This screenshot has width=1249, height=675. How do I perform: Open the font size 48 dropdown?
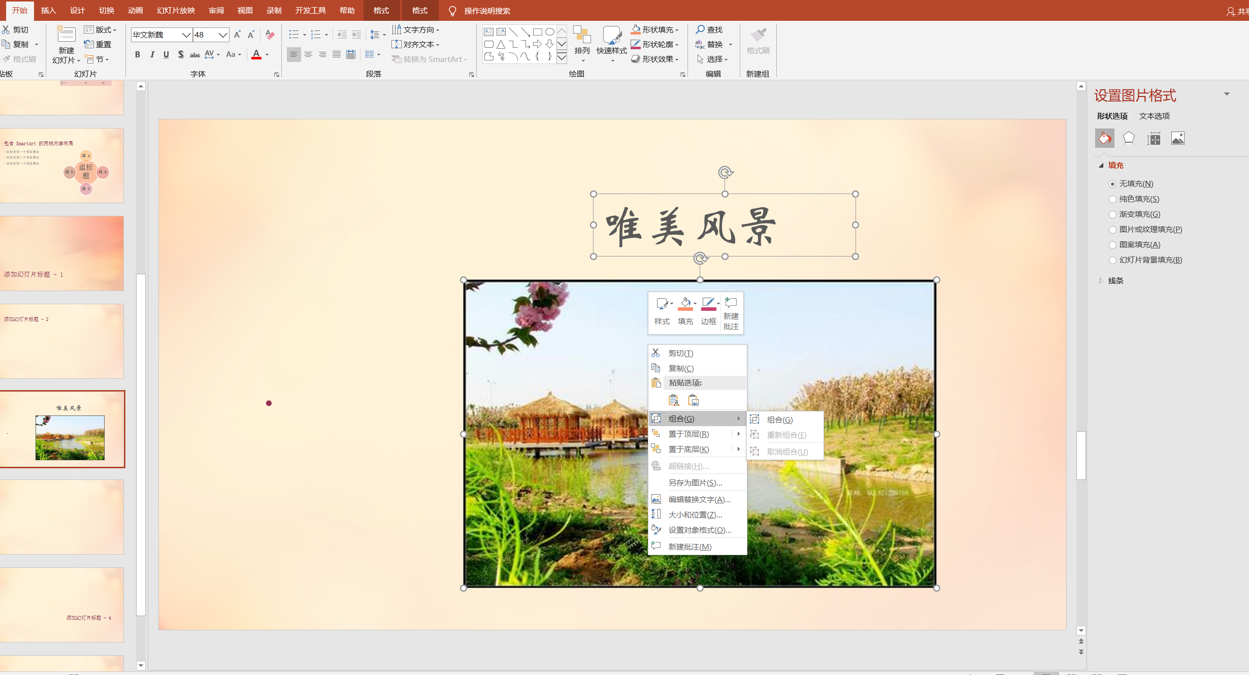click(x=223, y=35)
